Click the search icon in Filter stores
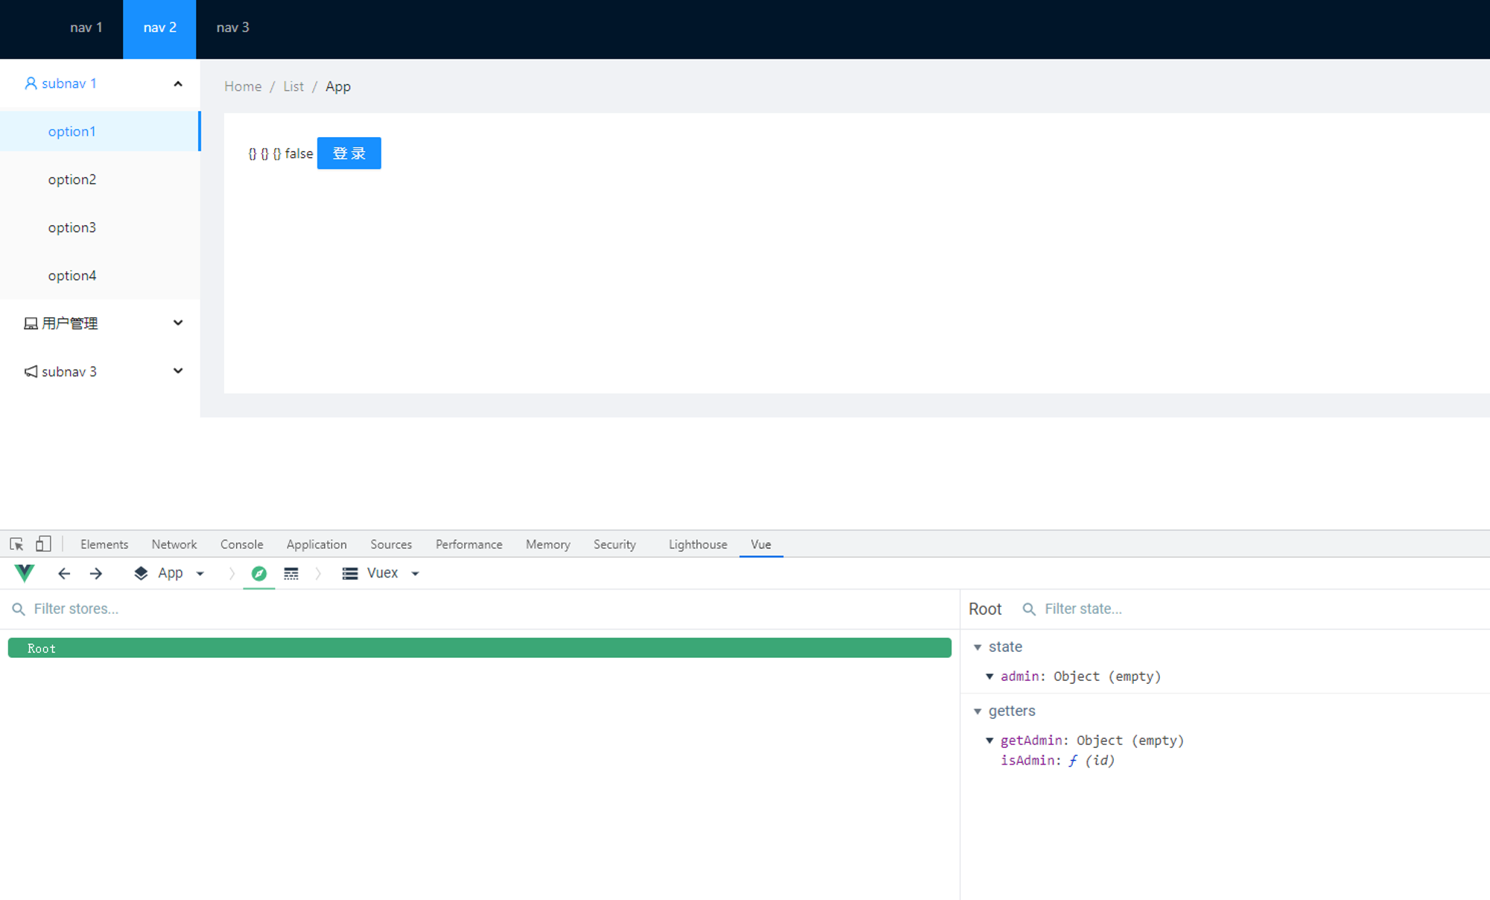1490x900 pixels. [19, 609]
